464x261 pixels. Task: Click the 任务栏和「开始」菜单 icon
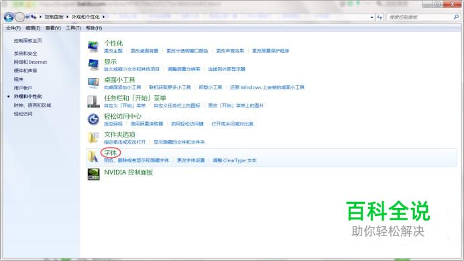(x=93, y=101)
